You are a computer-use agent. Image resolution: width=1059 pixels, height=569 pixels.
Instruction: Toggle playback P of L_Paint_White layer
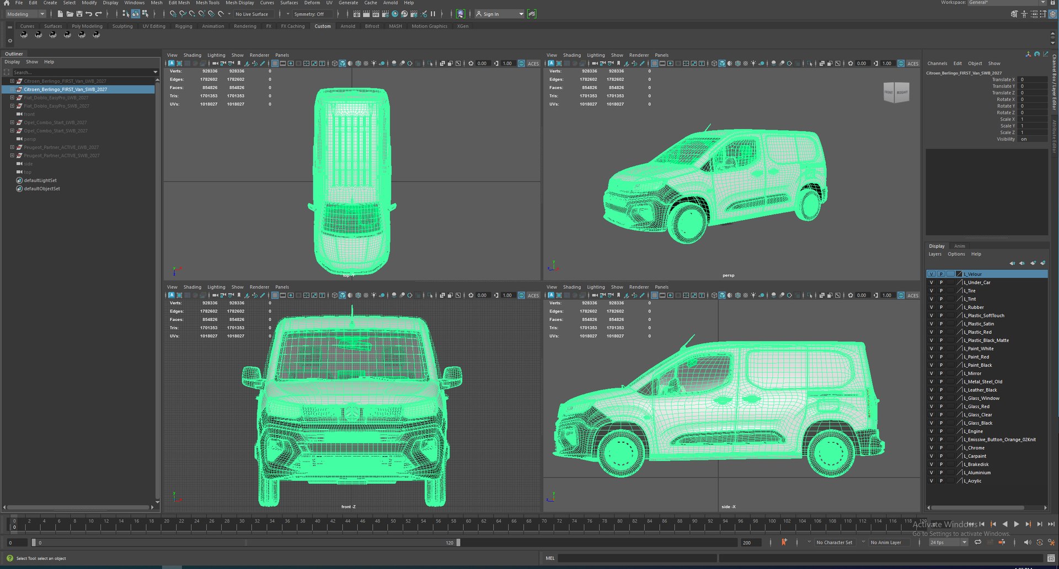coord(942,348)
